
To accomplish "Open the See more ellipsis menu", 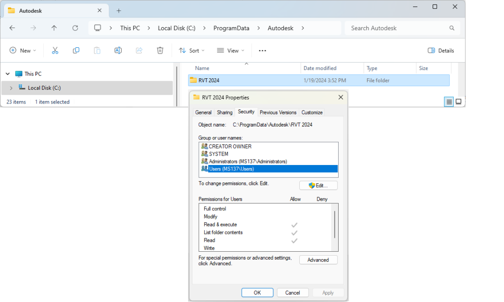I will [x=262, y=50].
